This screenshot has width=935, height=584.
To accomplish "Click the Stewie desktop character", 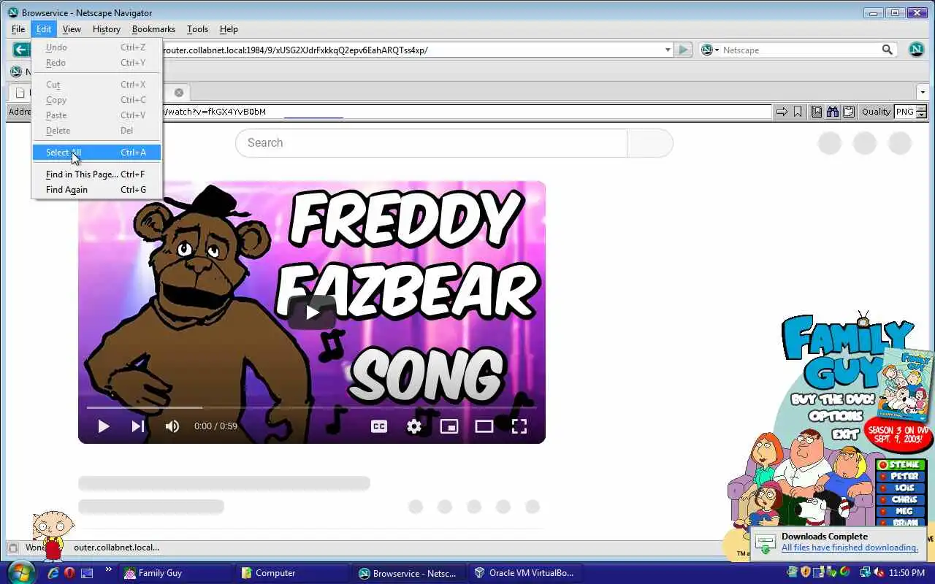I will click(53, 536).
